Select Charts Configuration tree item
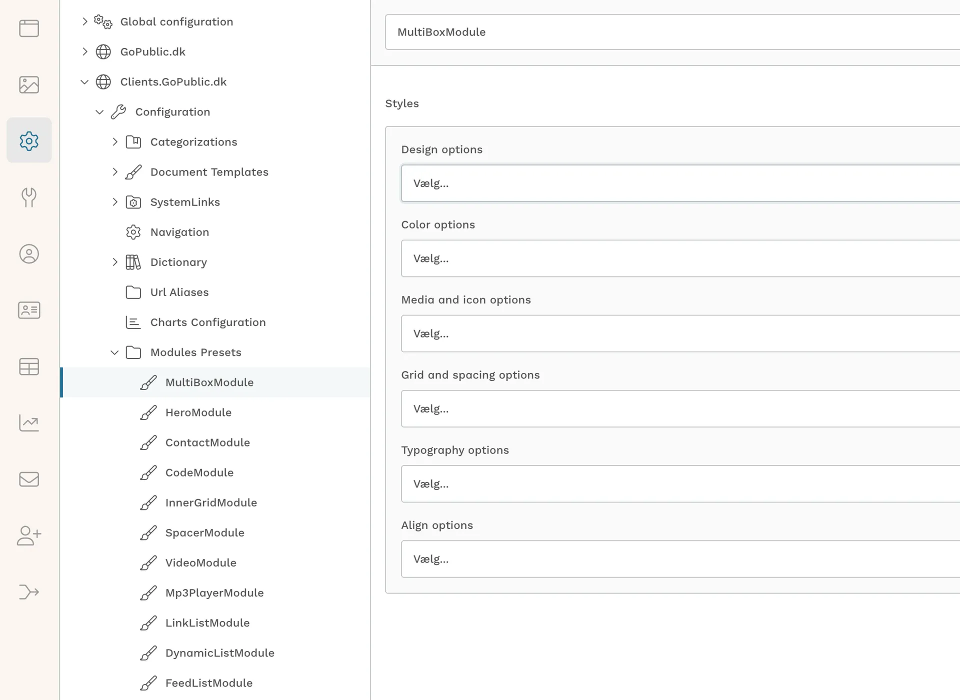The height and width of the screenshot is (700, 960). click(x=207, y=322)
